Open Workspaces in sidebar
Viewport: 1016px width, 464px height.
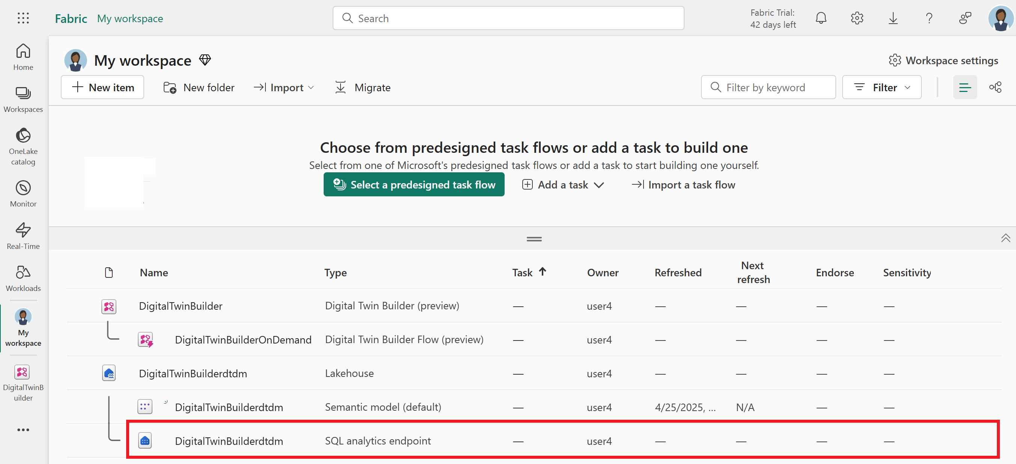coord(23,100)
